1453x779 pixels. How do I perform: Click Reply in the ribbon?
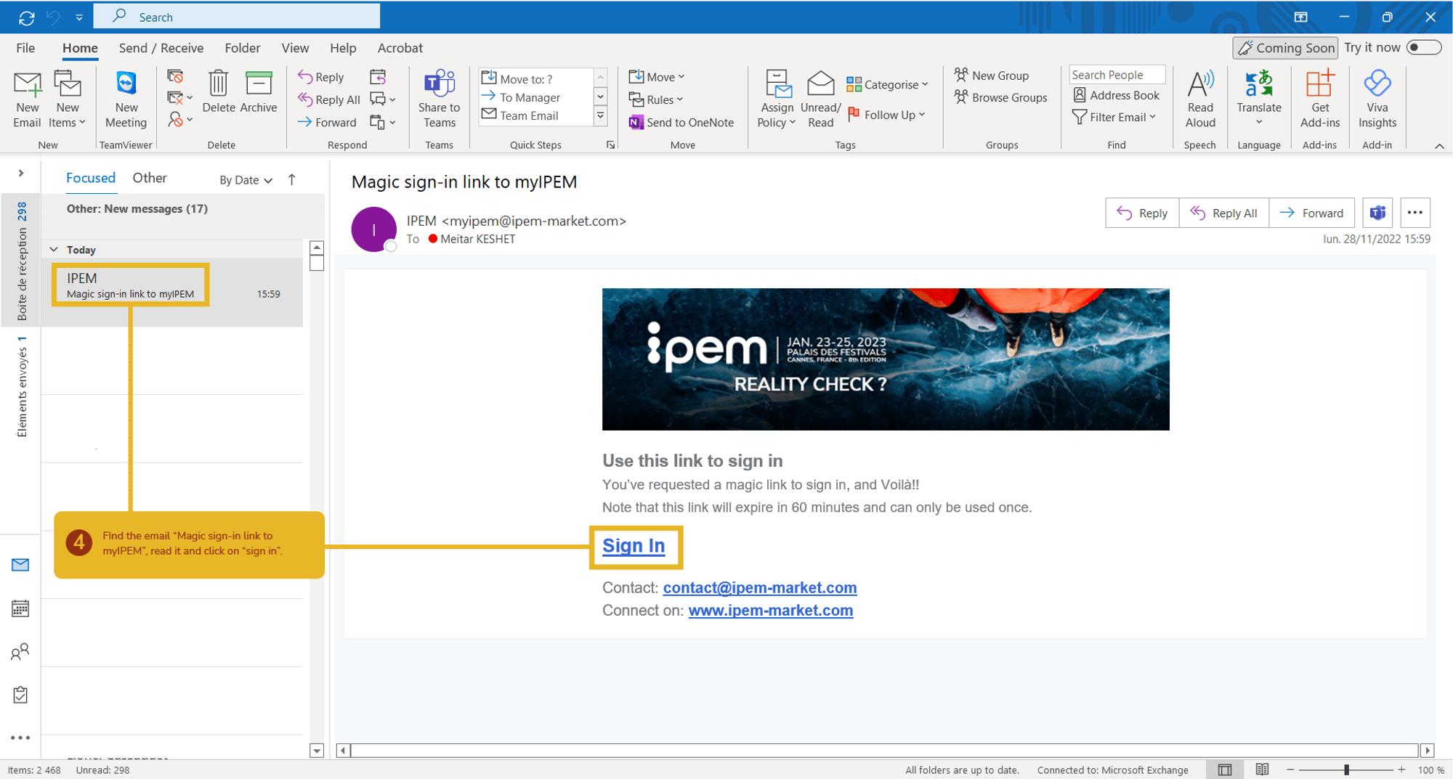pyautogui.click(x=321, y=77)
